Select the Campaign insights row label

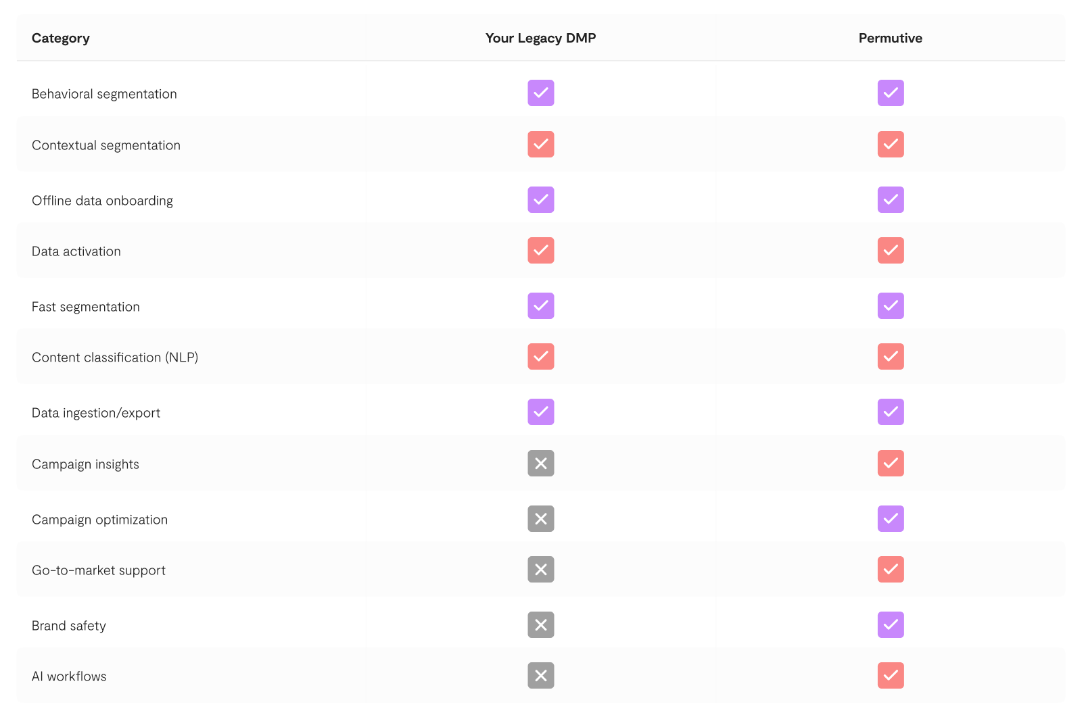tap(85, 464)
